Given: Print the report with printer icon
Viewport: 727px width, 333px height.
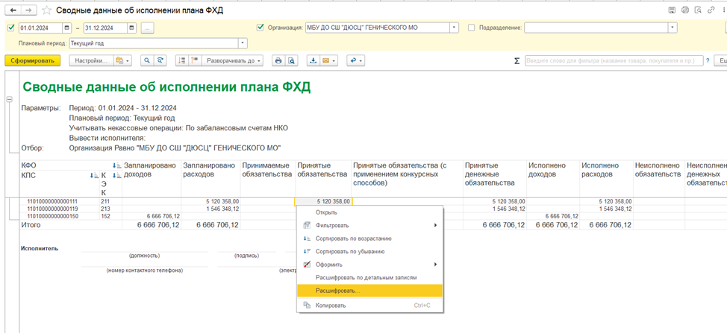Looking at the screenshot, I should (278, 60).
